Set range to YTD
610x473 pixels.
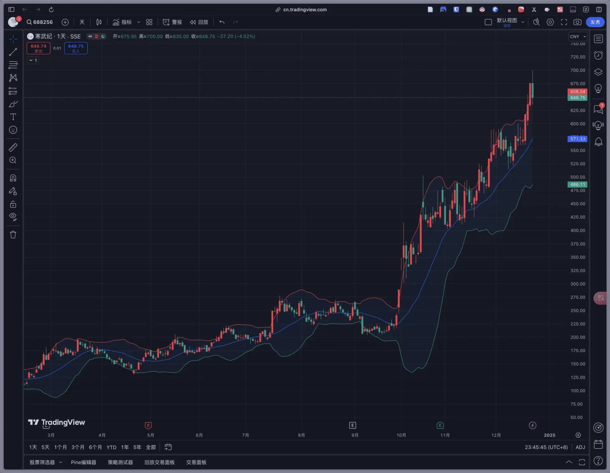111,447
